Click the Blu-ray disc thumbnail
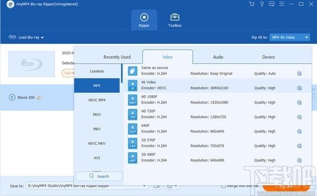The height and width of the screenshot is (196, 317). click(31, 64)
